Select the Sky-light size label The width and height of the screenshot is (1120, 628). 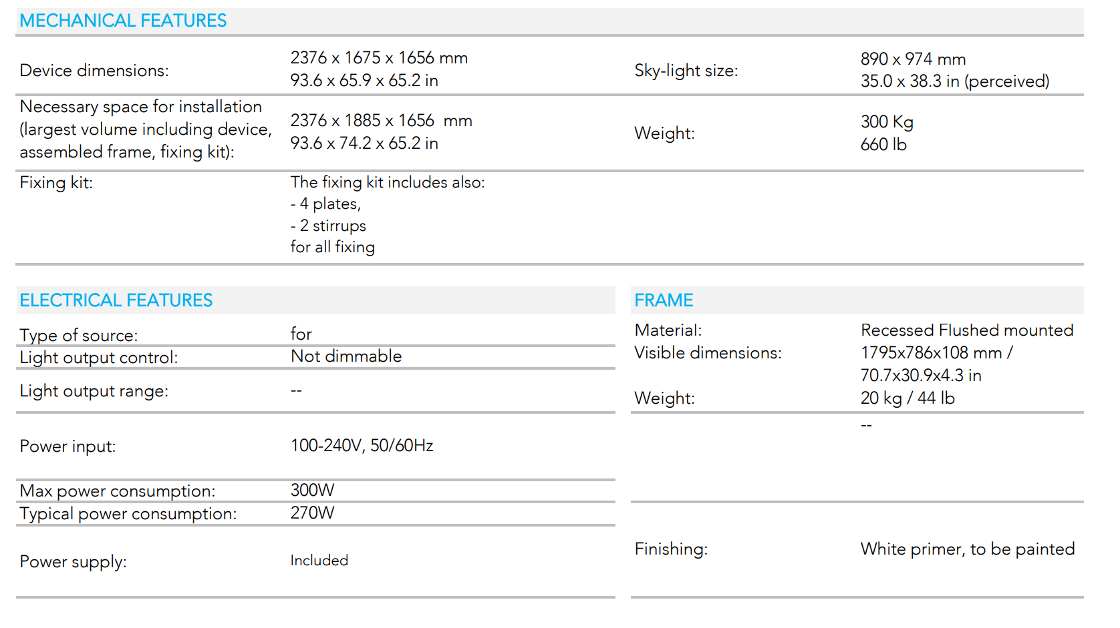click(686, 70)
